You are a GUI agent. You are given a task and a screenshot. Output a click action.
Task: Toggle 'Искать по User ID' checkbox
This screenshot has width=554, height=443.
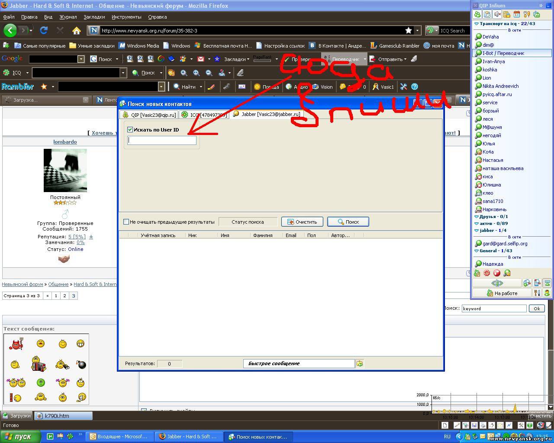coord(130,129)
